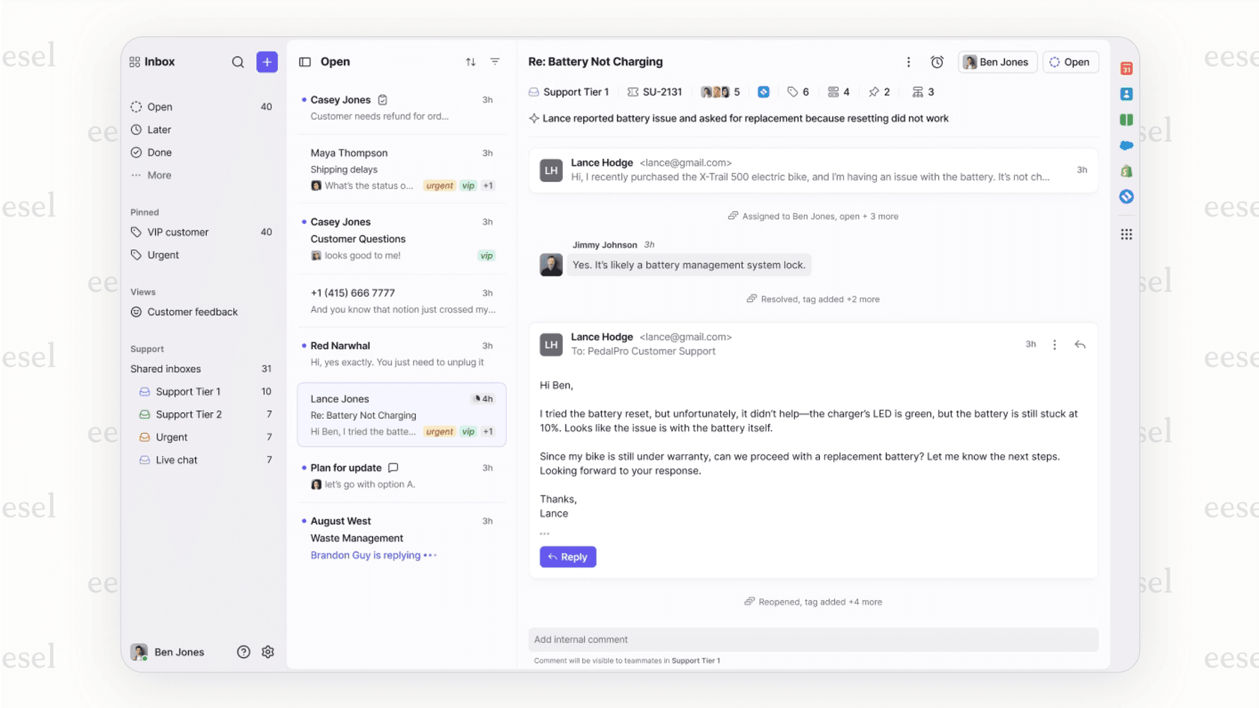The width and height of the screenshot is (1259, 708).
Task: Click the ticket ID SU-2131
Action: point(654,92)
